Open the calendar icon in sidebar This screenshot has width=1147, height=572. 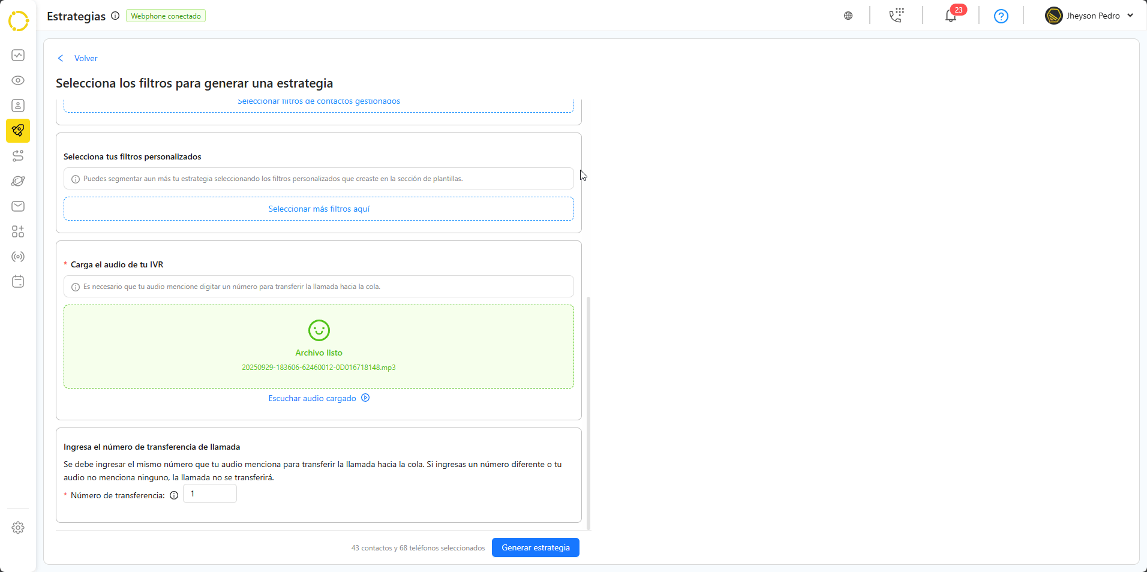(18, 282)
